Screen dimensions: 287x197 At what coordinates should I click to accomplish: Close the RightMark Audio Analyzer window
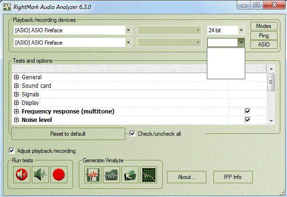point(274,5)
